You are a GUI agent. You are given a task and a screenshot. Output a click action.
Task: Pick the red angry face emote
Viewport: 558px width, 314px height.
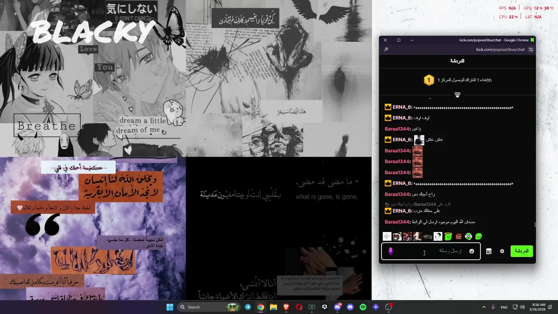click(459, 236)
